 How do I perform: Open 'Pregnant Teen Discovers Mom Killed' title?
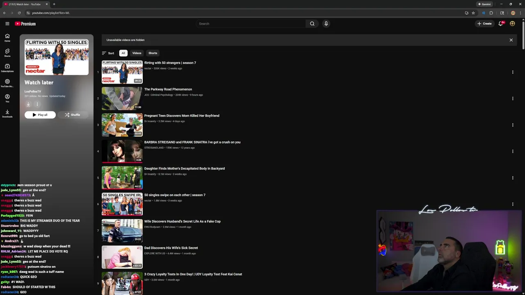(x=182, y=116)
